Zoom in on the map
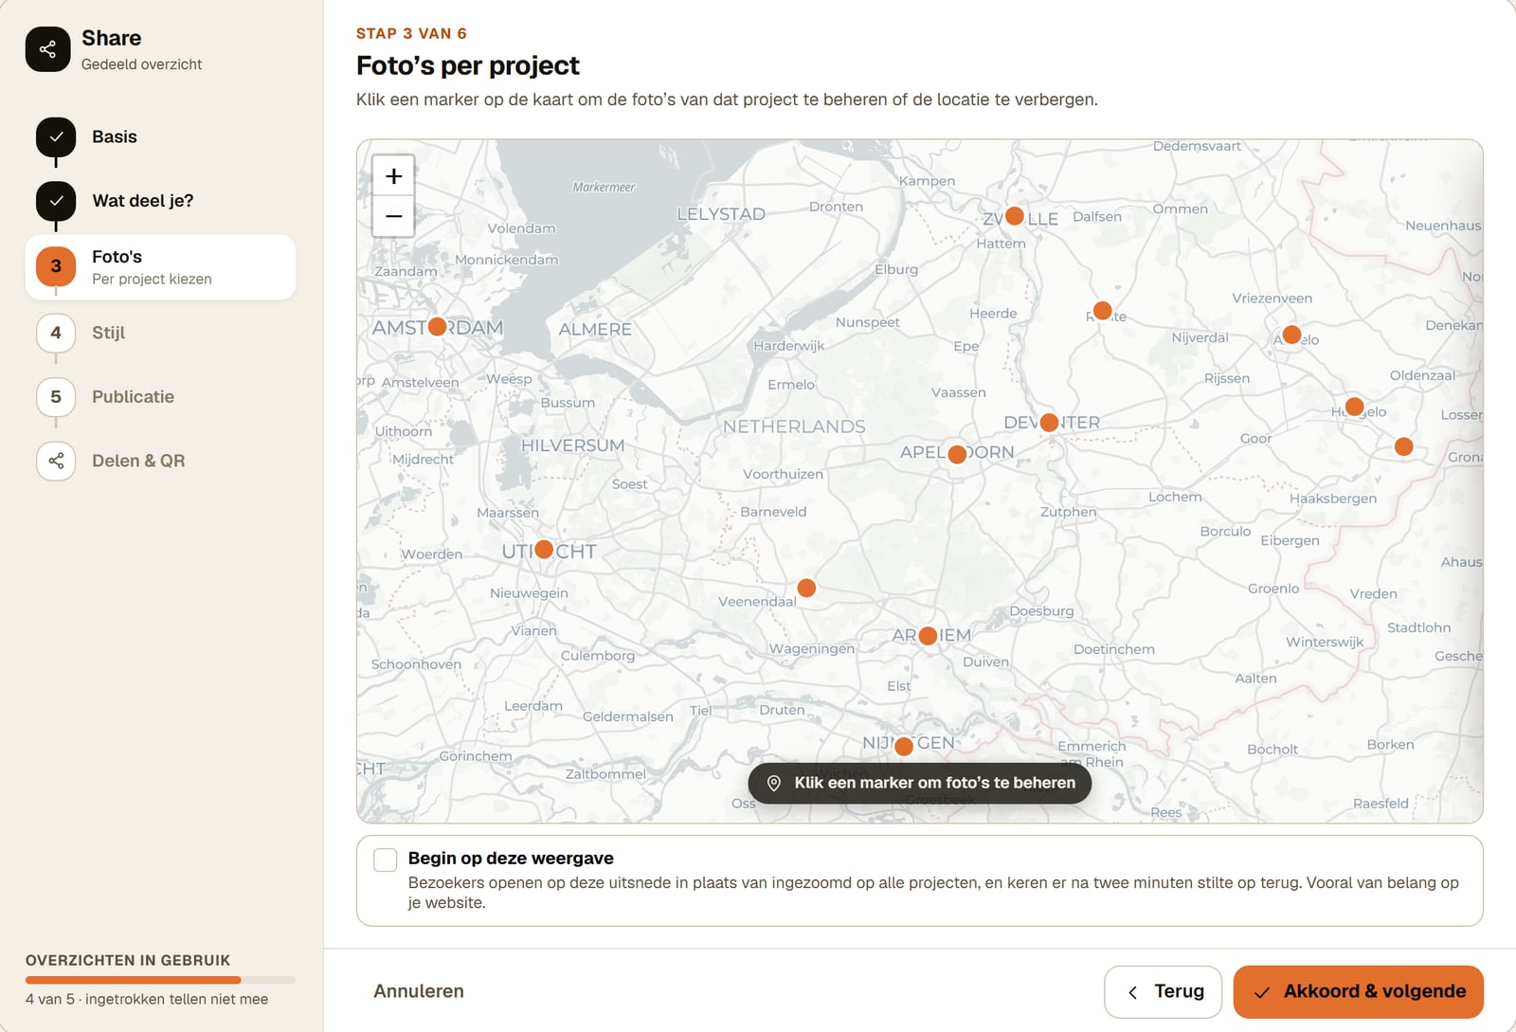This screenshot has width=1516, height=1032. click(x=394, y=176)
